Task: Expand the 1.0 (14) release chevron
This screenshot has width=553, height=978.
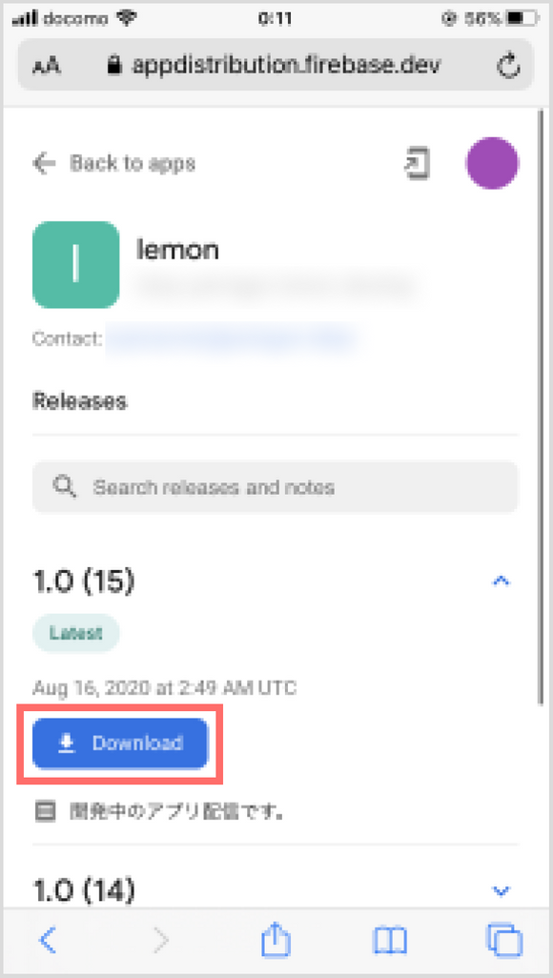Action: tap(502, 889)
